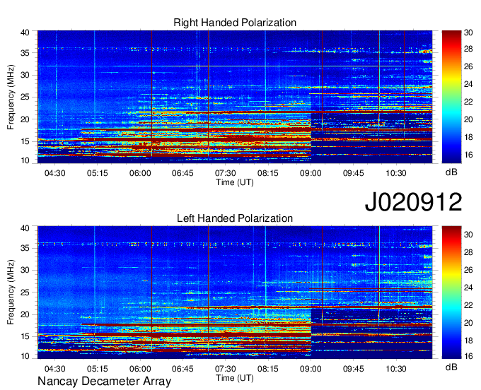The width and height of the screenshot is (481, 390).
Task: Click the 04:30 tick label under lower plot
Action: [x=55, y=369]
